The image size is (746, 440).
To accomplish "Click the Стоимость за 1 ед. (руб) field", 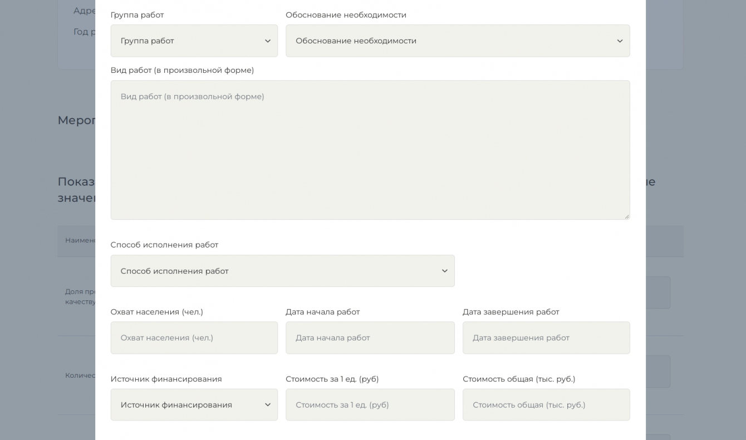I will click(370, 404).
